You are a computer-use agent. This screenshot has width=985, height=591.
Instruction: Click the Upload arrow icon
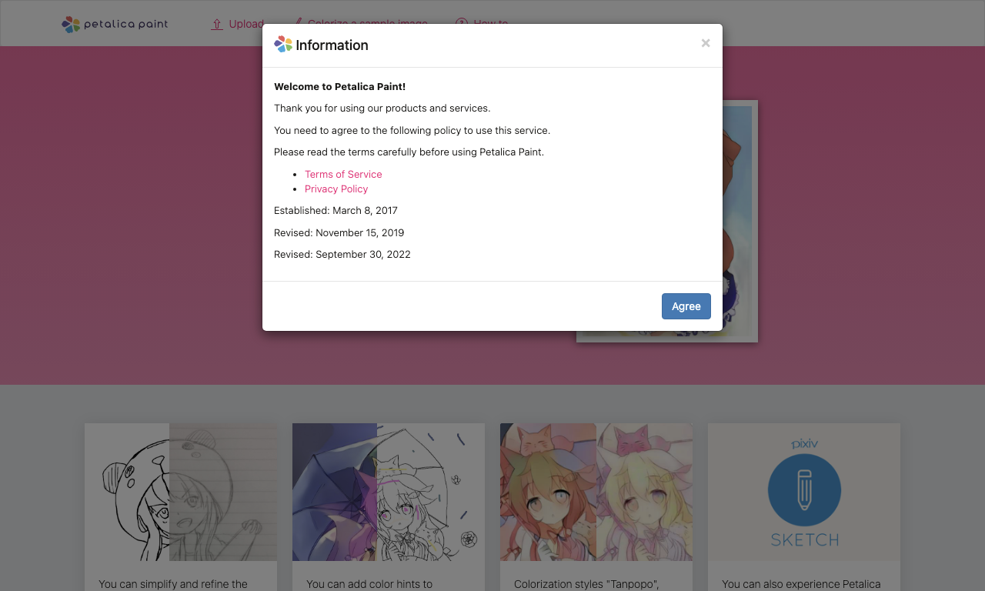pyautogui.click(x=217, y=25)
